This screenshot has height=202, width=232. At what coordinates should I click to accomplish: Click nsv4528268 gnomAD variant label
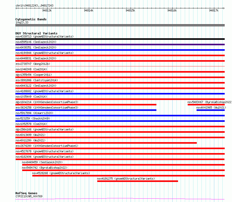[x=61, y=173]
